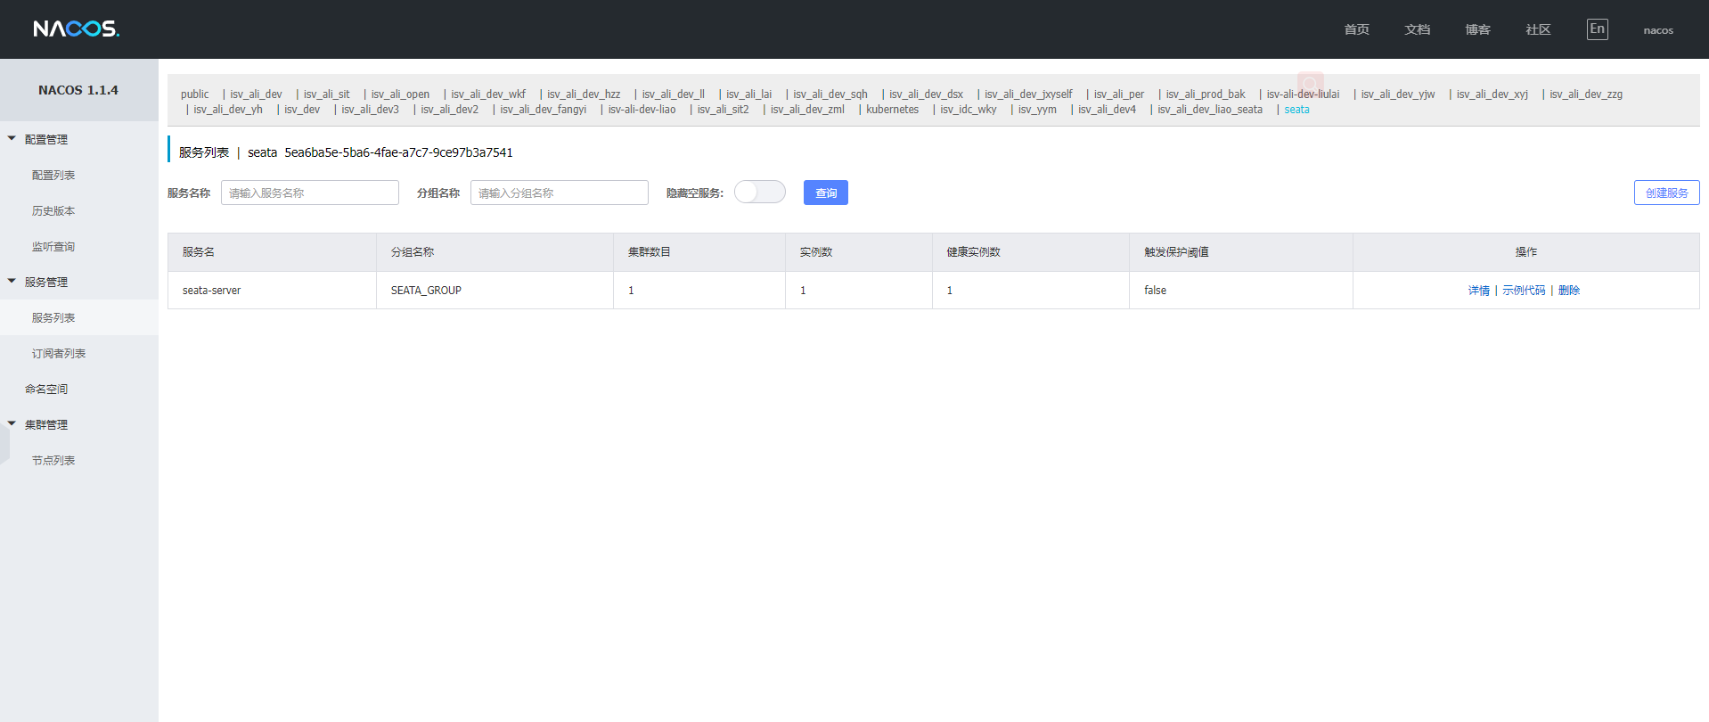Switch to the isv_ali_dev2 namespace
Screen dimensions: 1709x722
click(450, 110)
